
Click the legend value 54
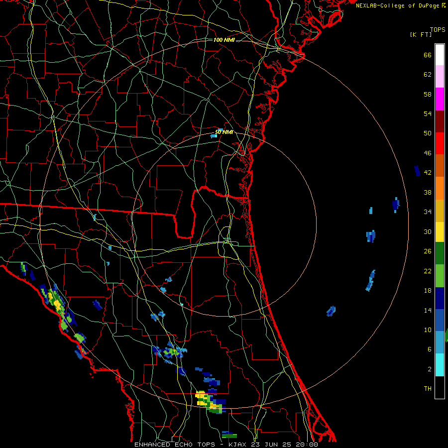pos(428,113)
